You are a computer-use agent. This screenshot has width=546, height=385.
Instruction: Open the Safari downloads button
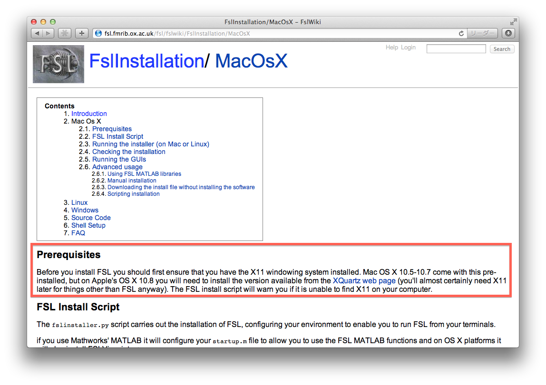click(508, 33)
